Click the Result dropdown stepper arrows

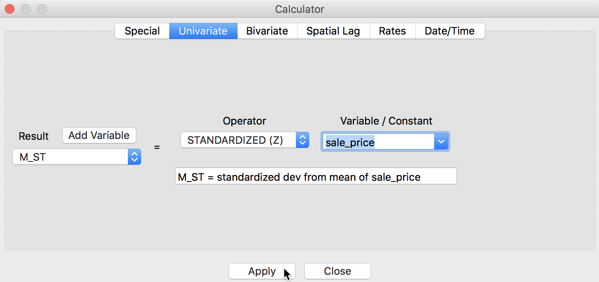click(x=134, y=157)
